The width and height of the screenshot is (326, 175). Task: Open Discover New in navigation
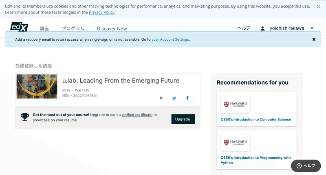click(112, 28)
